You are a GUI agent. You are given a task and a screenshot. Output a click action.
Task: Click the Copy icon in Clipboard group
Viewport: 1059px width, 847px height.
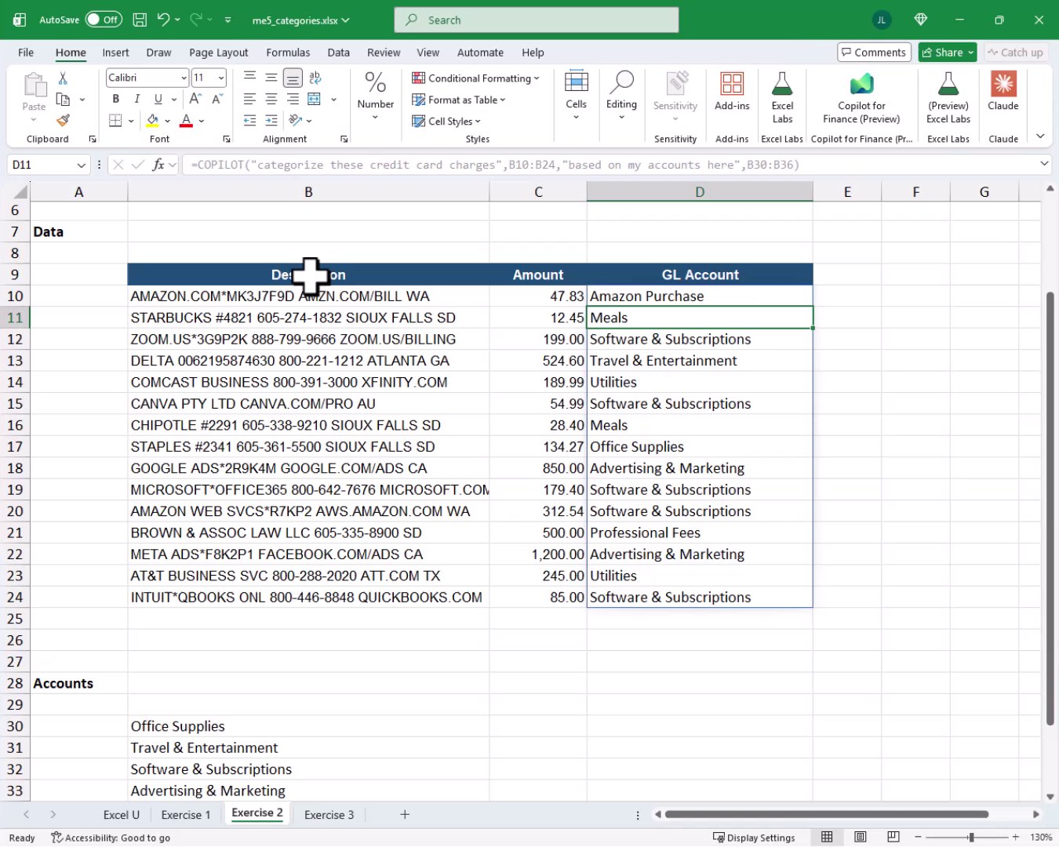coord(63,100)
